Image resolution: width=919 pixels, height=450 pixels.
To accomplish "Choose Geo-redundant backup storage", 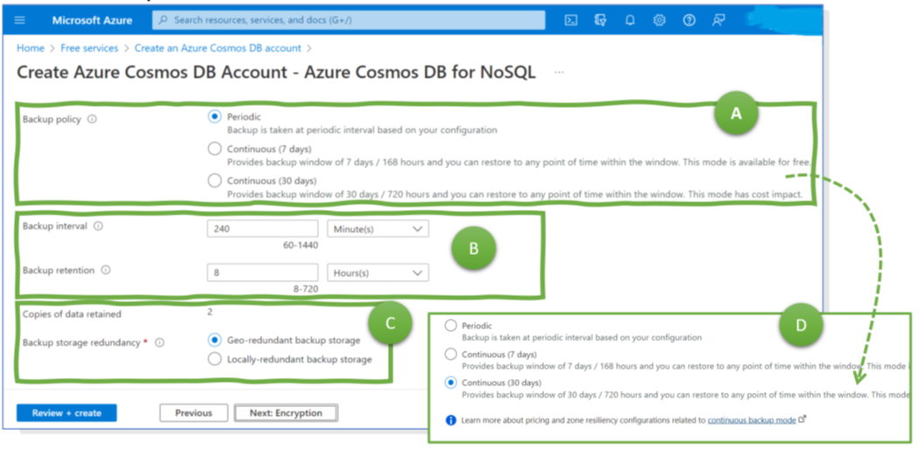I will coord(215,340).
